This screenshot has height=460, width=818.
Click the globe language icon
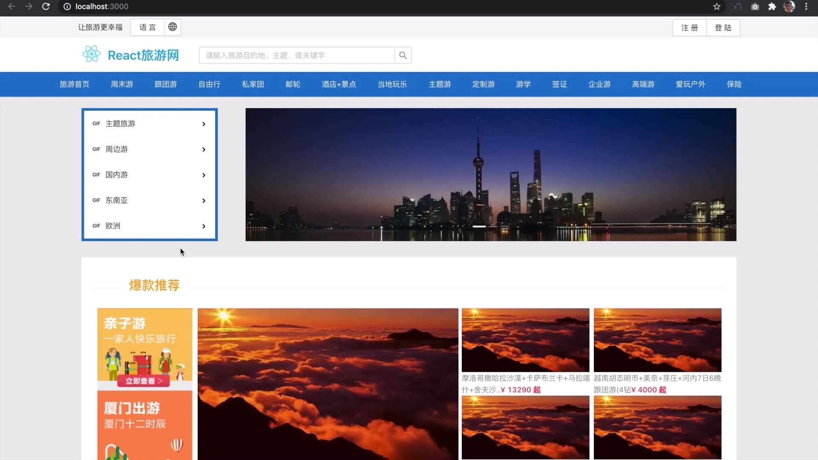click(x=173, y=27)
